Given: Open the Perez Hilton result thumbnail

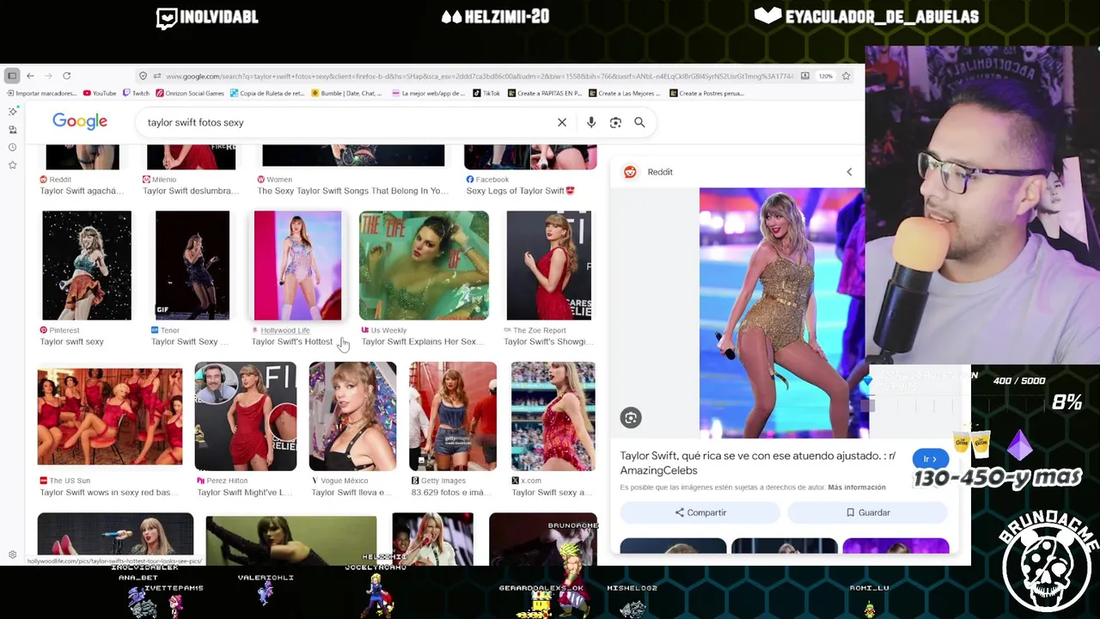Looking at the screenshot, I should (245, 416).
